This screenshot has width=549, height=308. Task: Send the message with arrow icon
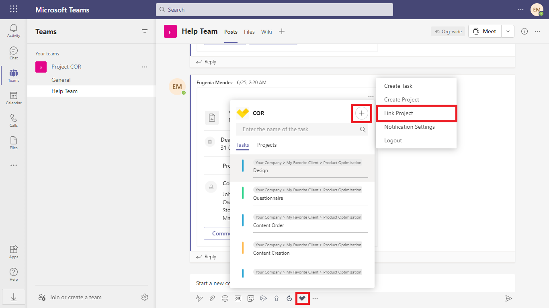pyautogui.click(x=508, y=298)
